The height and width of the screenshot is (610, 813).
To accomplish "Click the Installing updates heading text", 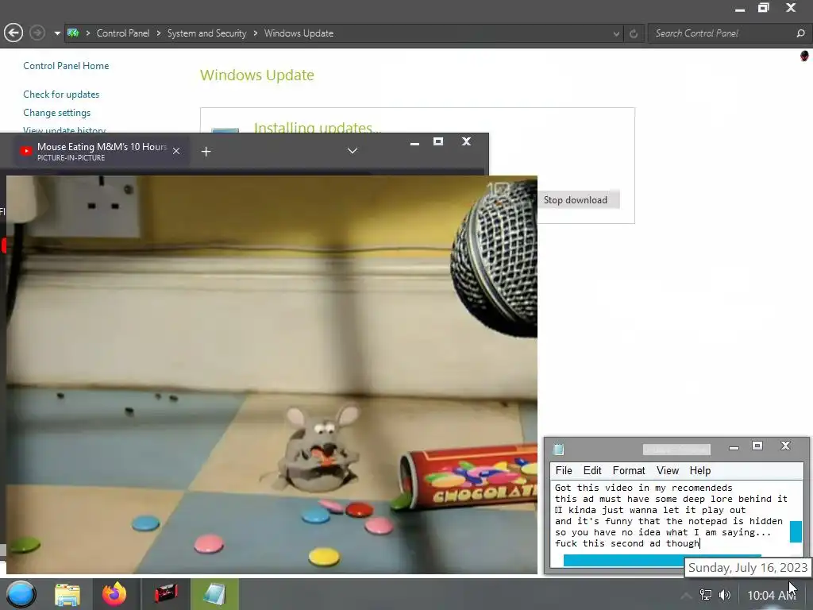I will pyautogui.click(x=318, y=128).
